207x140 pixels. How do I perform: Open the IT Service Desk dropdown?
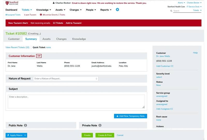click(x=194, y=7)
